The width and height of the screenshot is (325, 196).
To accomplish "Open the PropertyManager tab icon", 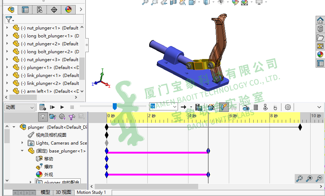I will [x=25, y=10].
